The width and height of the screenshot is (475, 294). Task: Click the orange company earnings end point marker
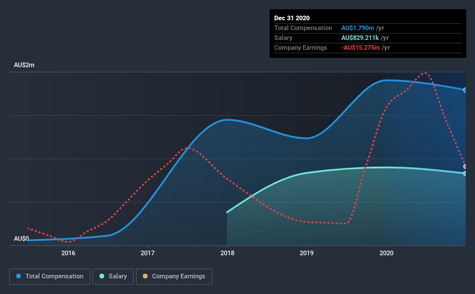tap(465, 167)
